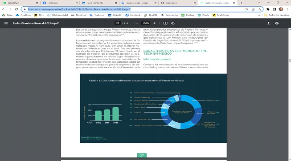Open the Metricool bookmark
The height and width of the screenshot is (161, 291).
79,15
